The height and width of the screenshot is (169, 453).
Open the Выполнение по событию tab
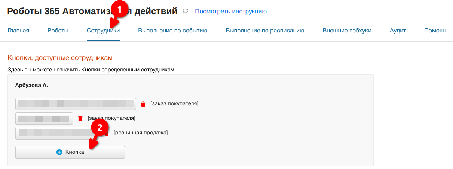tap(173, 31)
